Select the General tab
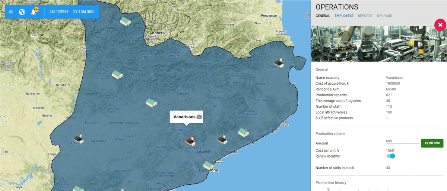The height and width of the screenshot is (191, 447). point(323,16)
